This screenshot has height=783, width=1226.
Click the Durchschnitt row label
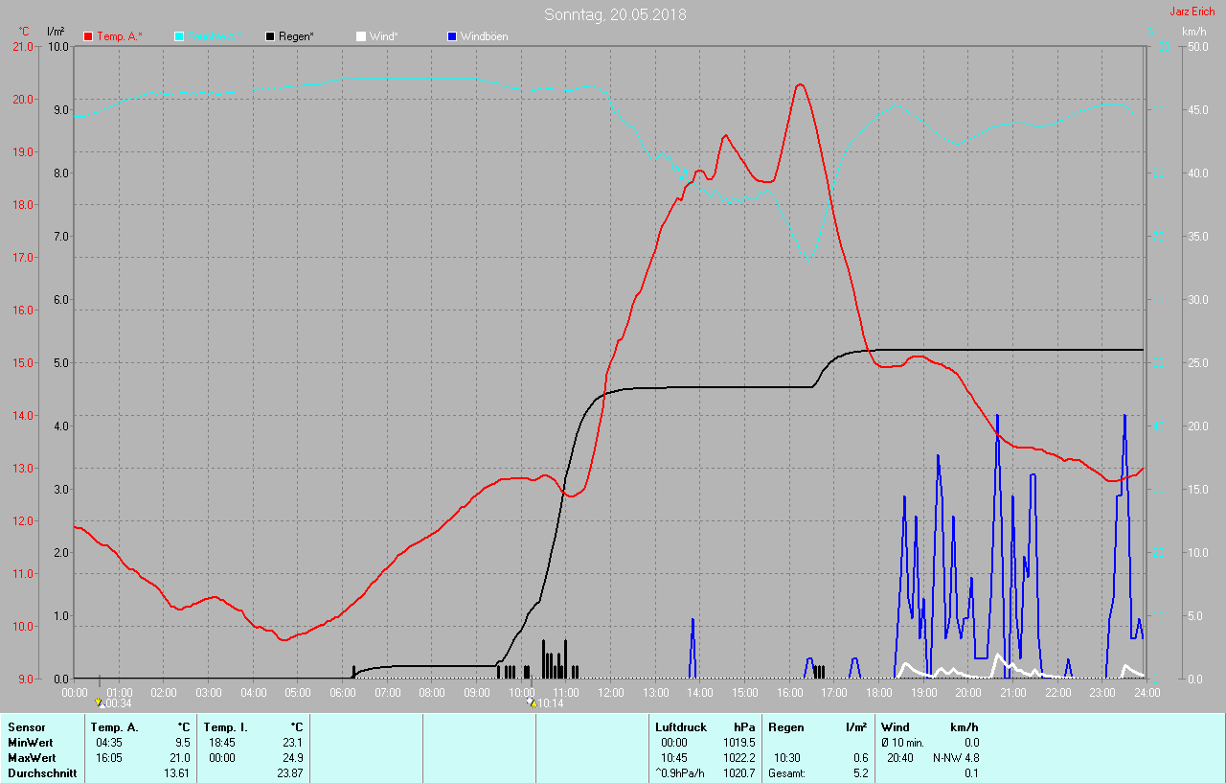pyautogui.click(x=42, y=773)
